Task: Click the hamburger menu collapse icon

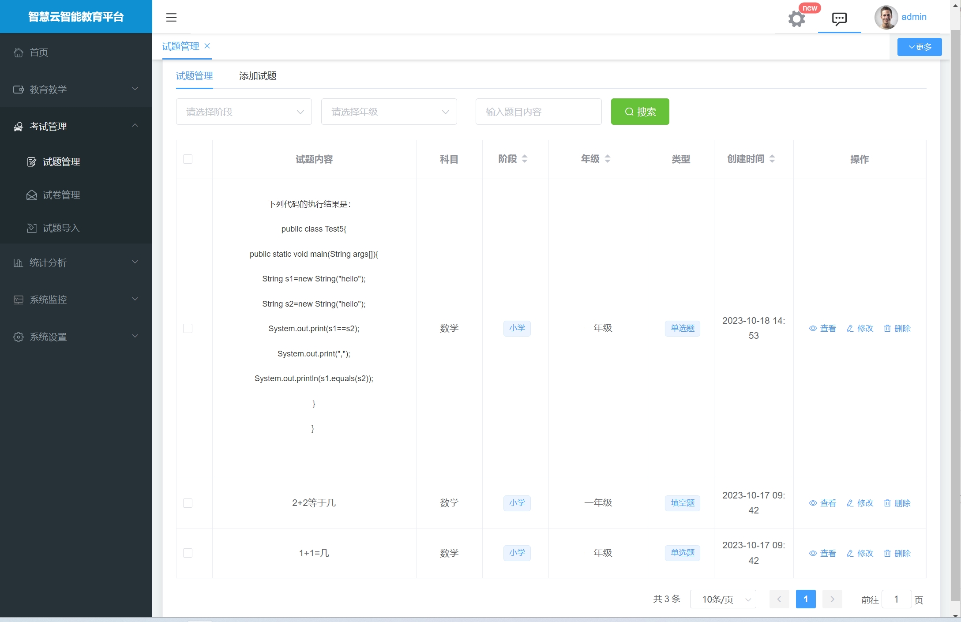Action: pyautogui.click(x=171, y=17)
